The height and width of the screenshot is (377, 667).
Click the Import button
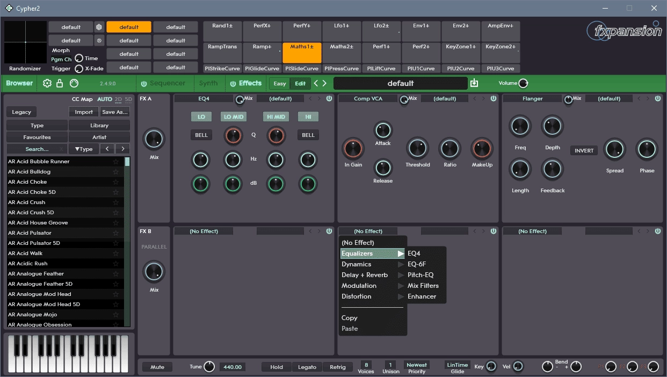click(84, 112)
